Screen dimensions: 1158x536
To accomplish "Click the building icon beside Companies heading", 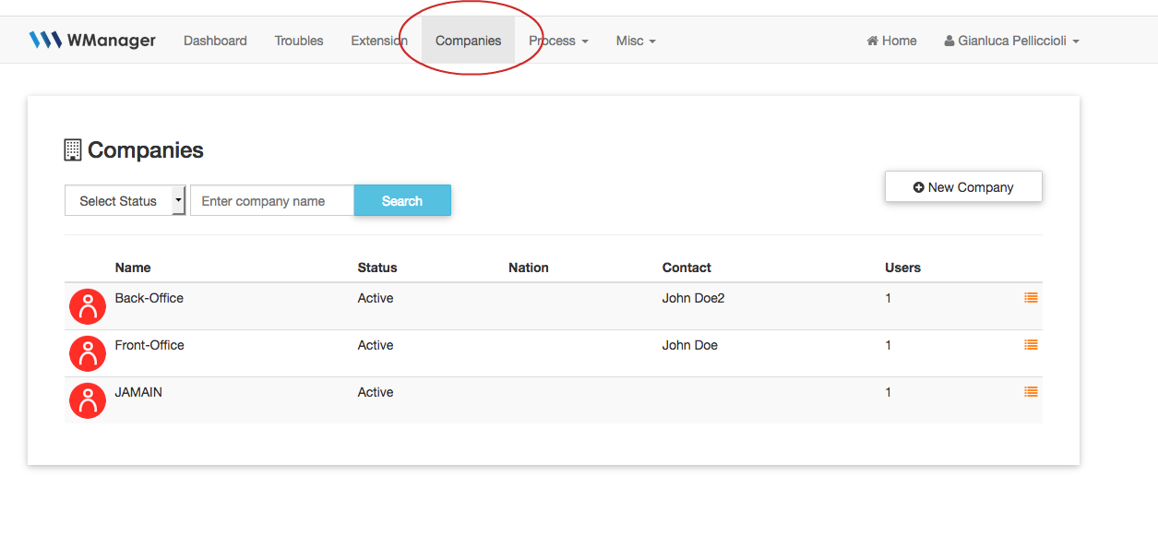I will coord(73,150).
